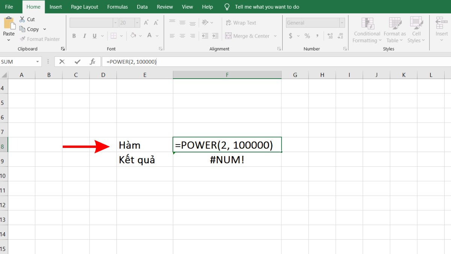Open the Name Box dropdown arrow

click(38, 61)
